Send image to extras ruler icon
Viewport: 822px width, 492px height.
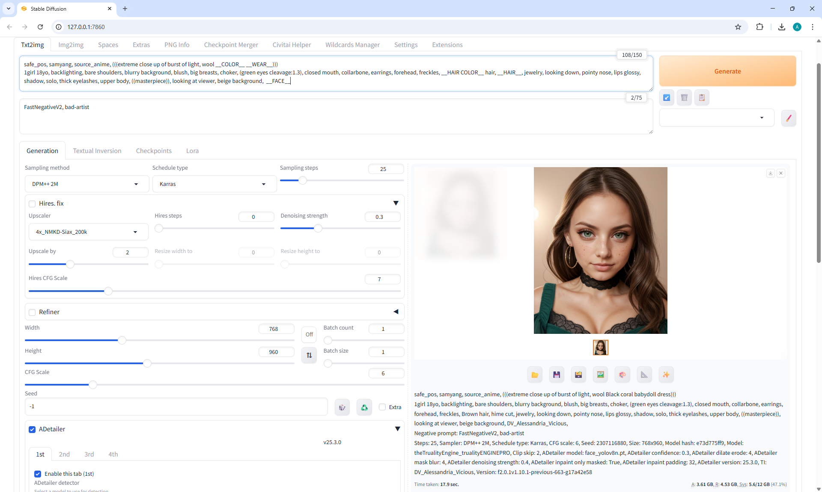coord(644,375)
